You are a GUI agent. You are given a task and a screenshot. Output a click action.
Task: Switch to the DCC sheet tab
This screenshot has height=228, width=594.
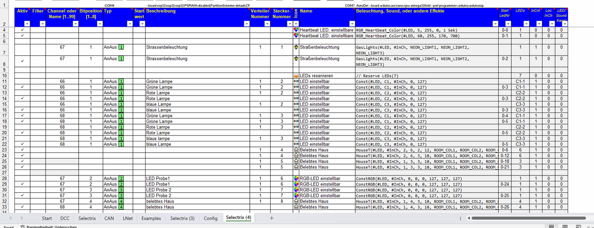[65, 218]
